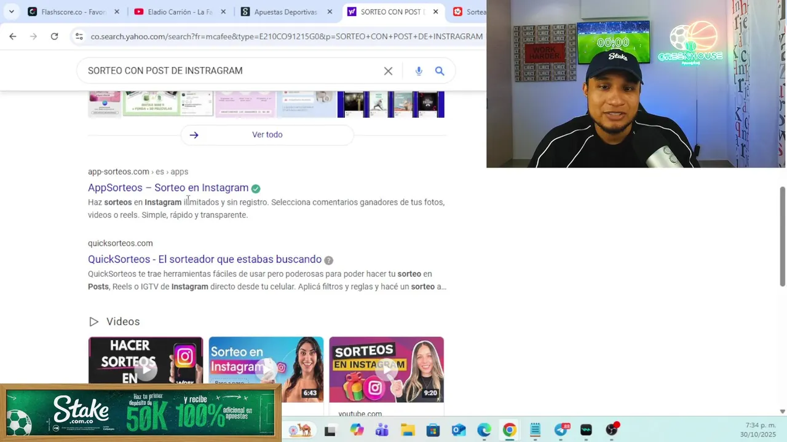Click the Videos section heading
The height and width of the screenshot is (442, 787).
pos(123,322)
